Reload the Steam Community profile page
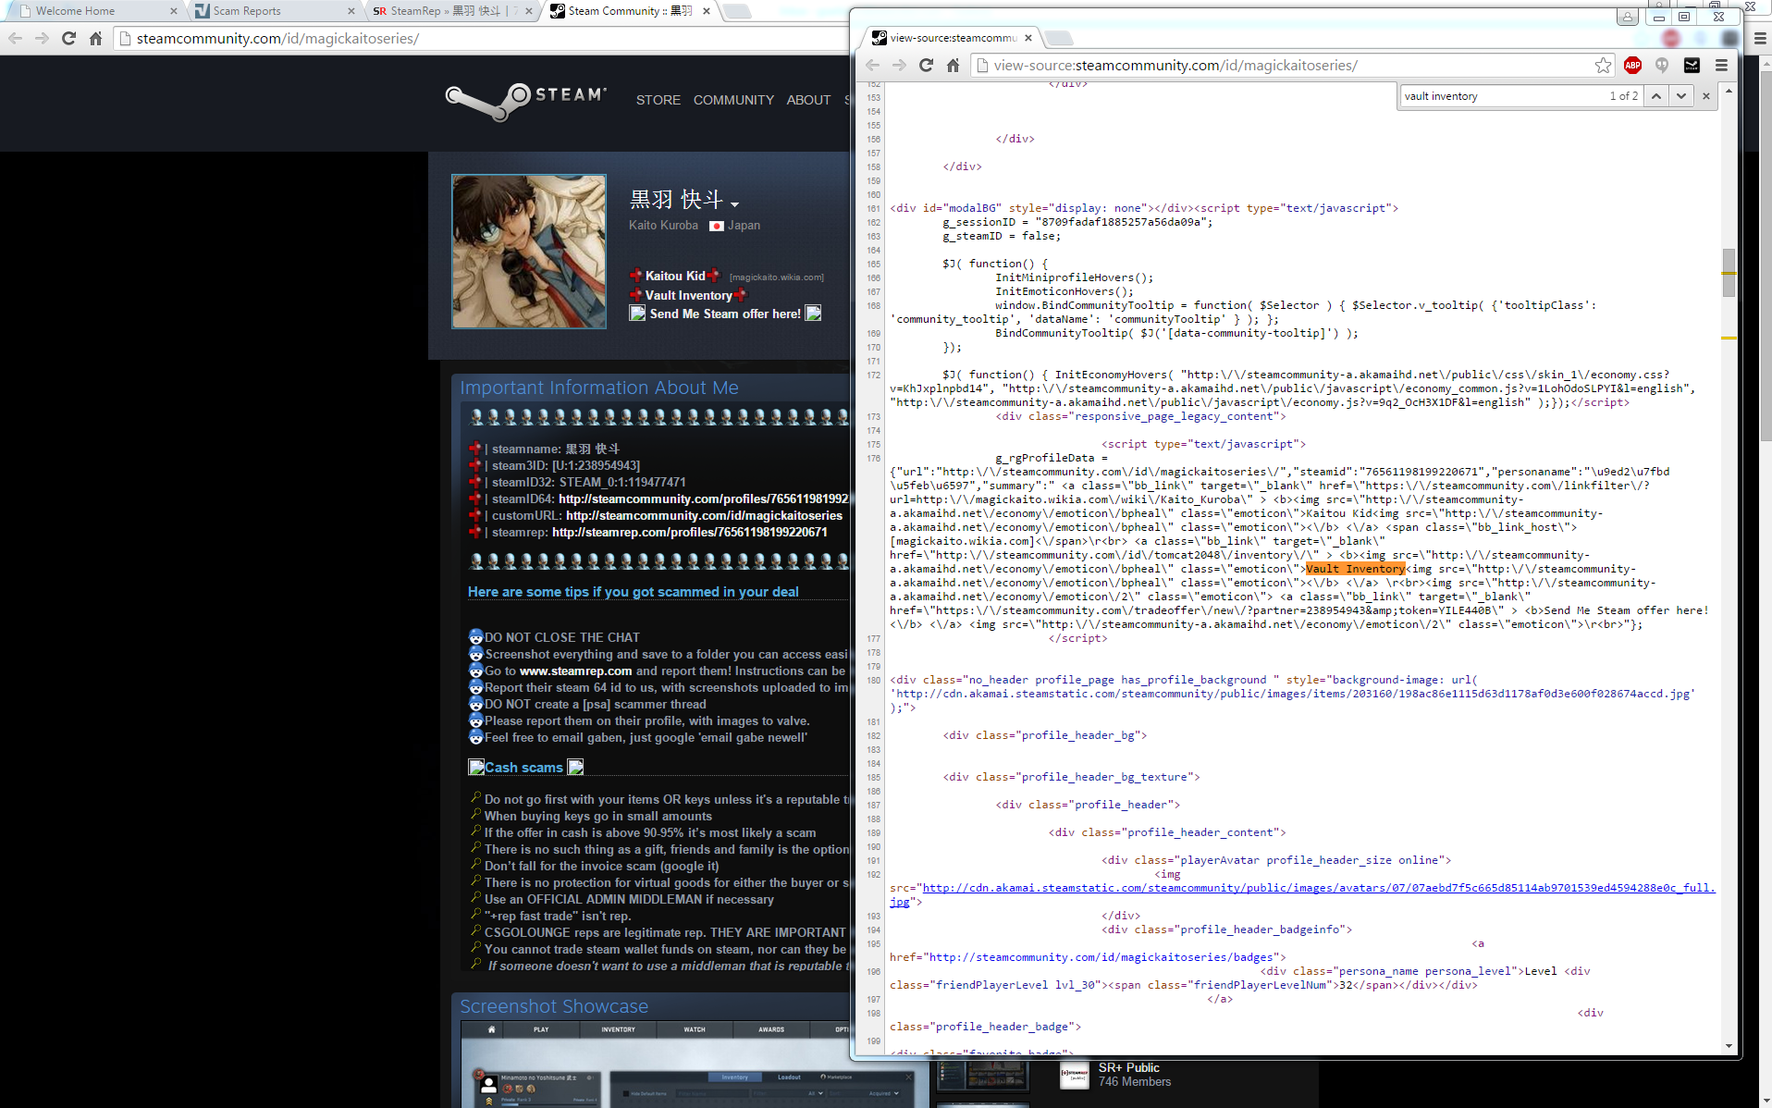Screen dimensions: 1772x1108 pyautogui.click(x=68, y=38)
